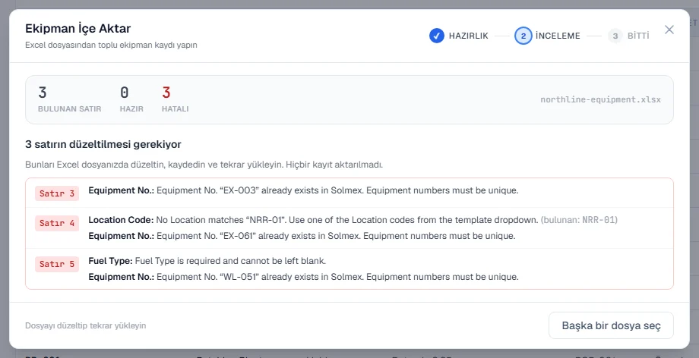The width and height of the screenshot is (699, 358).
Task: Click the '(bulunan: NRR-01)' found value note
Action: point(579,219)
